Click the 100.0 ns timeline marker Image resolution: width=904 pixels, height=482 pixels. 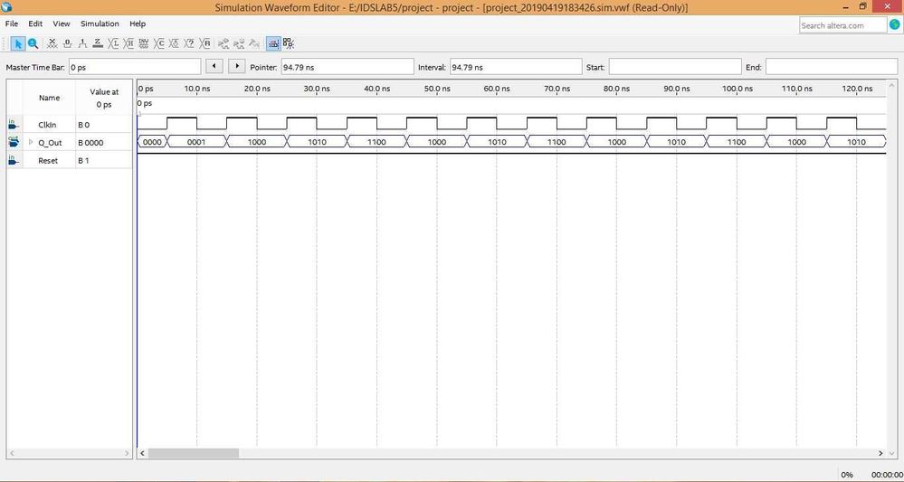(x=737, y=89)
